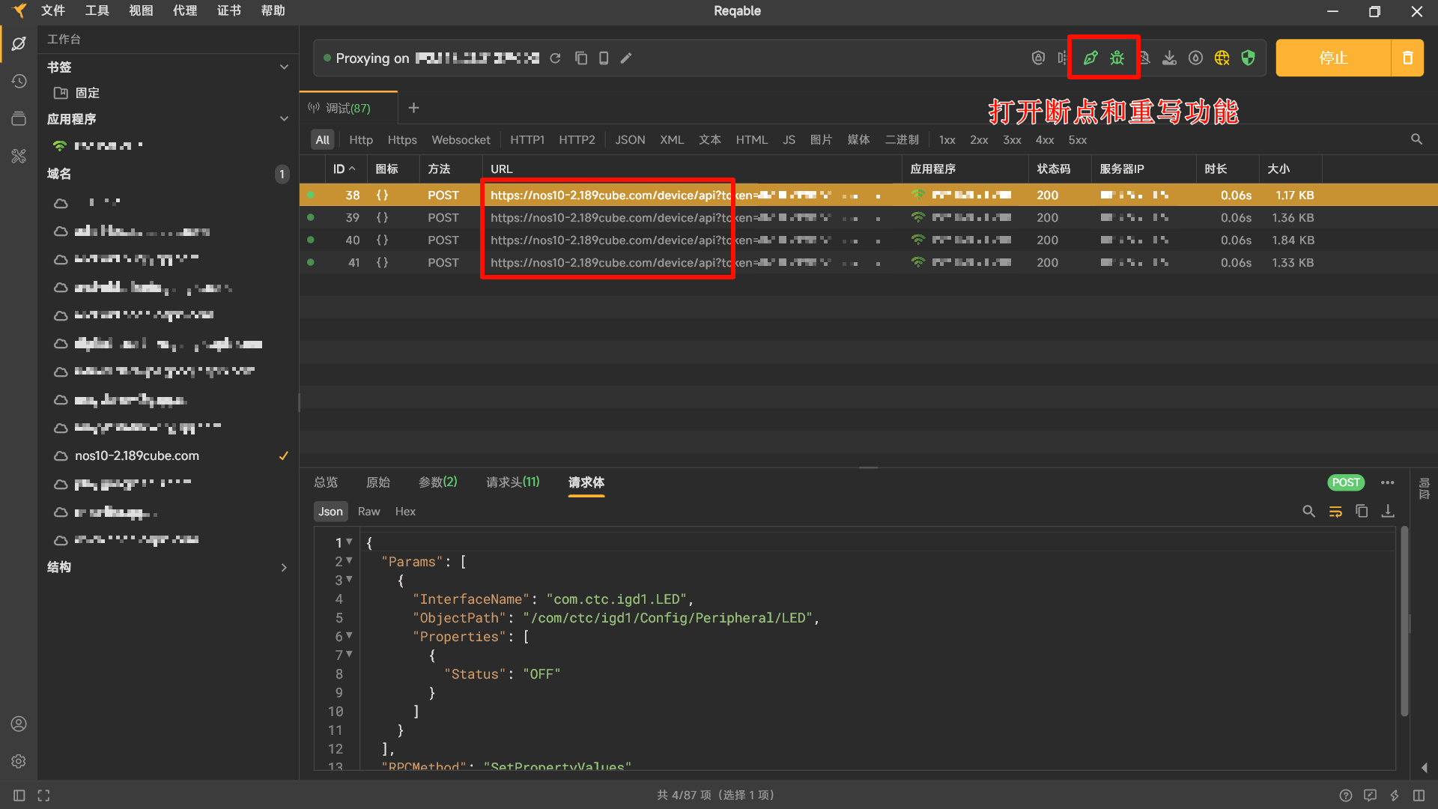Viewport: 1438px width, 809px height.
Task: Switch to 请求头(11) tab
Action: pos(512,482)
